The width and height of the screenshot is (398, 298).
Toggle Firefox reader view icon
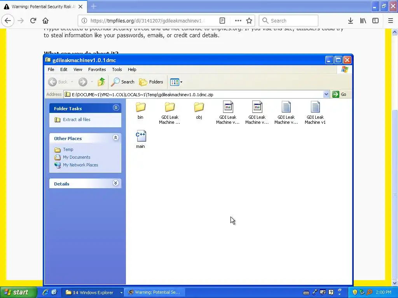point(222,21)
